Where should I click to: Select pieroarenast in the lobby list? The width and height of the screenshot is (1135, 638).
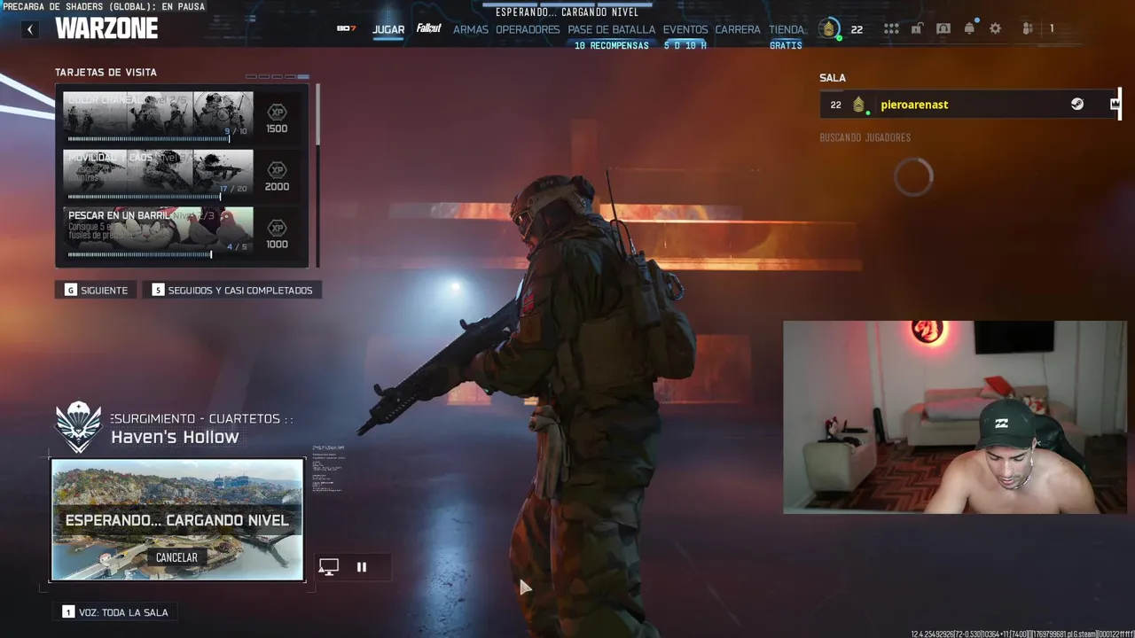point(970,105)
